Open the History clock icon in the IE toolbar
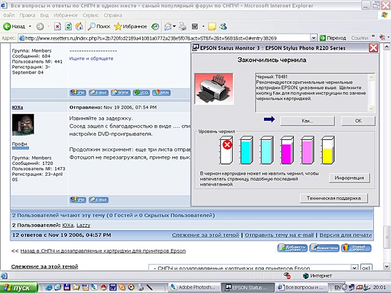391x293 pixels. [x=155, y=26]
